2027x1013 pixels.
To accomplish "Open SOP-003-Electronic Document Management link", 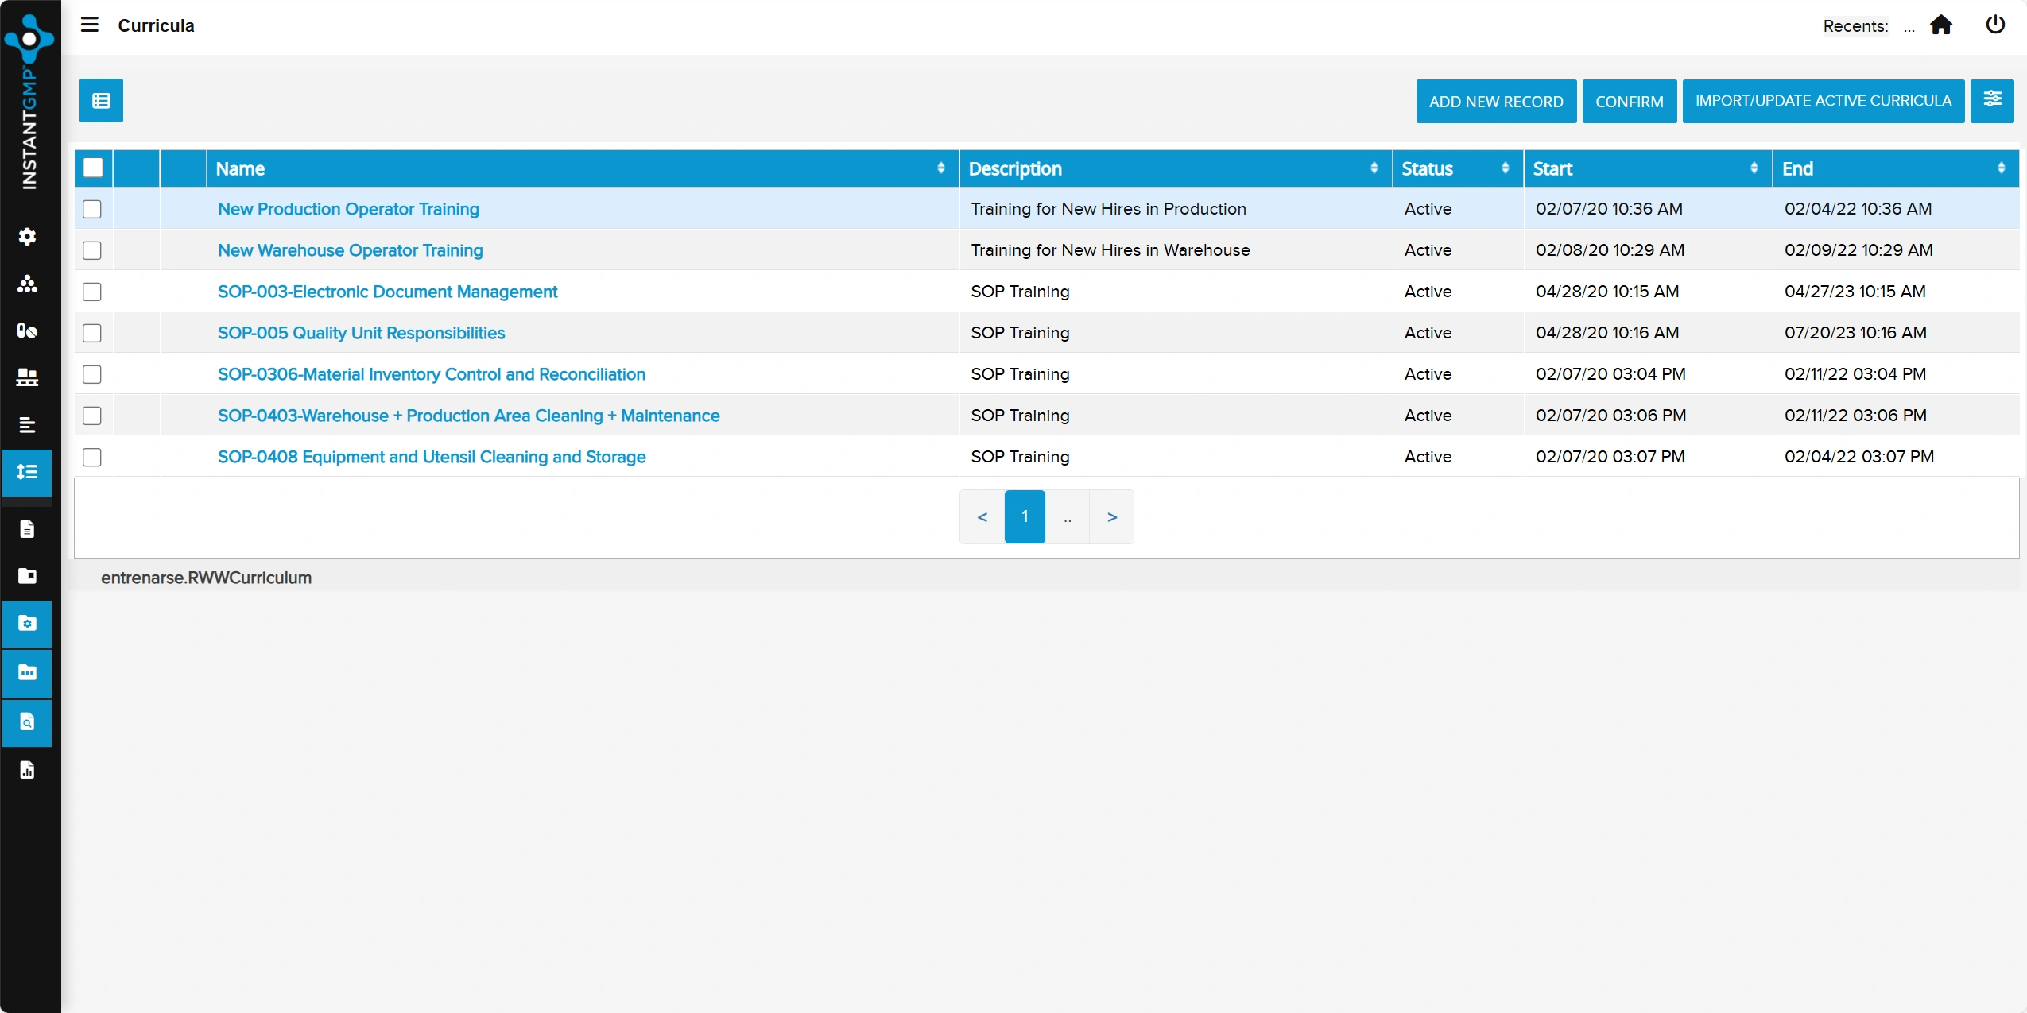I will click(387, 292).
